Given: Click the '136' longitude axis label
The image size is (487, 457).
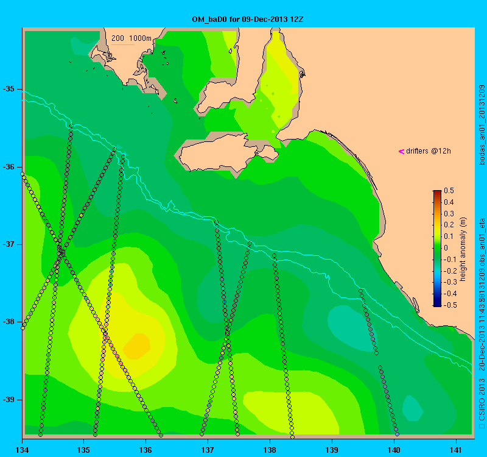Looking at the screenshot, I should pyautogui.click(x=145, y=450).
